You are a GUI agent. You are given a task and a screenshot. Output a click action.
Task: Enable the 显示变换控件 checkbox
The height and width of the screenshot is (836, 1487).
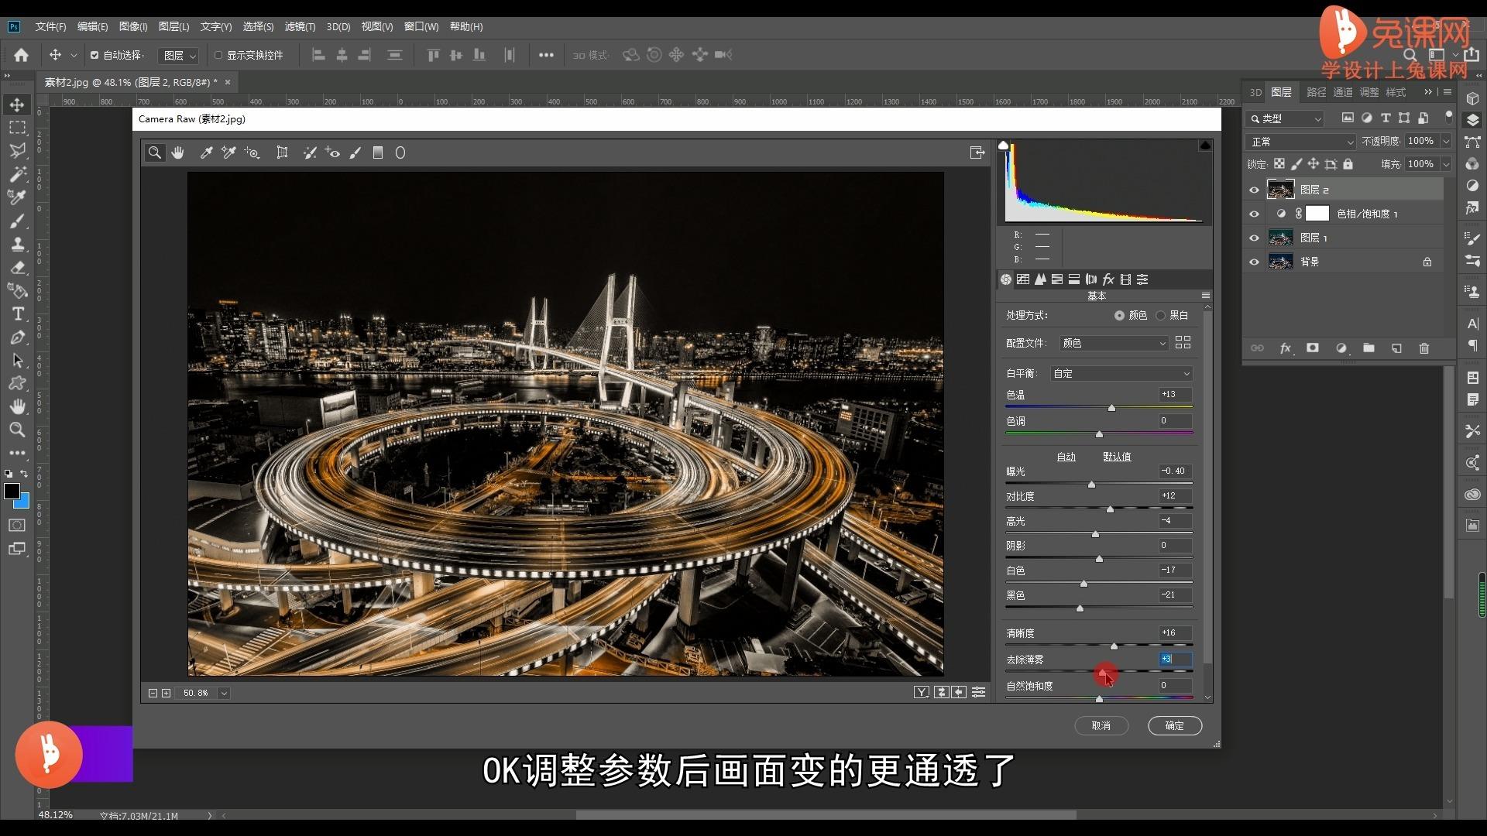pos(218,55)
